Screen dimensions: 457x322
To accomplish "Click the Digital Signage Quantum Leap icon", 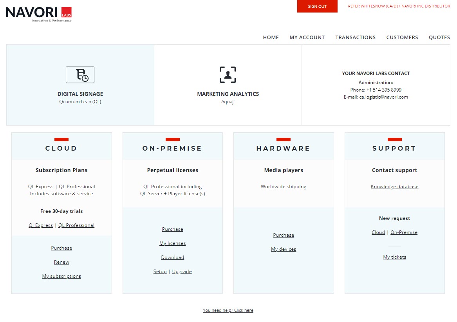I will tap(80, 75).
